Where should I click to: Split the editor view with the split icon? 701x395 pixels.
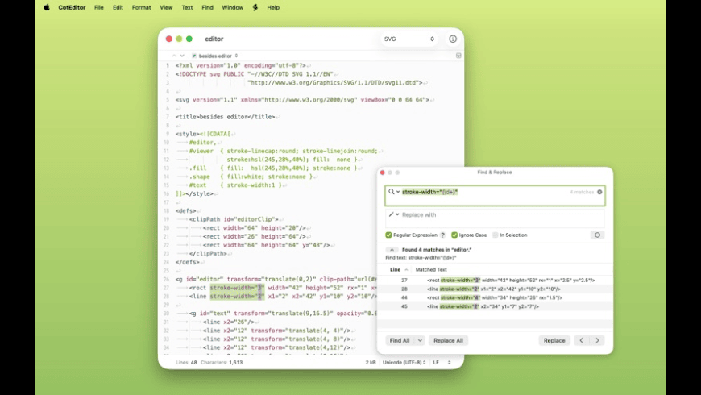pyautogui.click(x=458, y=56)
